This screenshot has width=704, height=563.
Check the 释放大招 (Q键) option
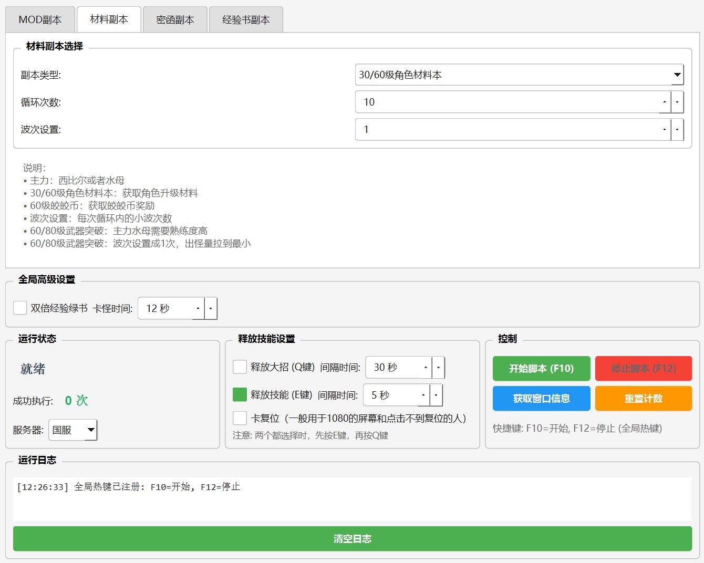pos(240,367)
